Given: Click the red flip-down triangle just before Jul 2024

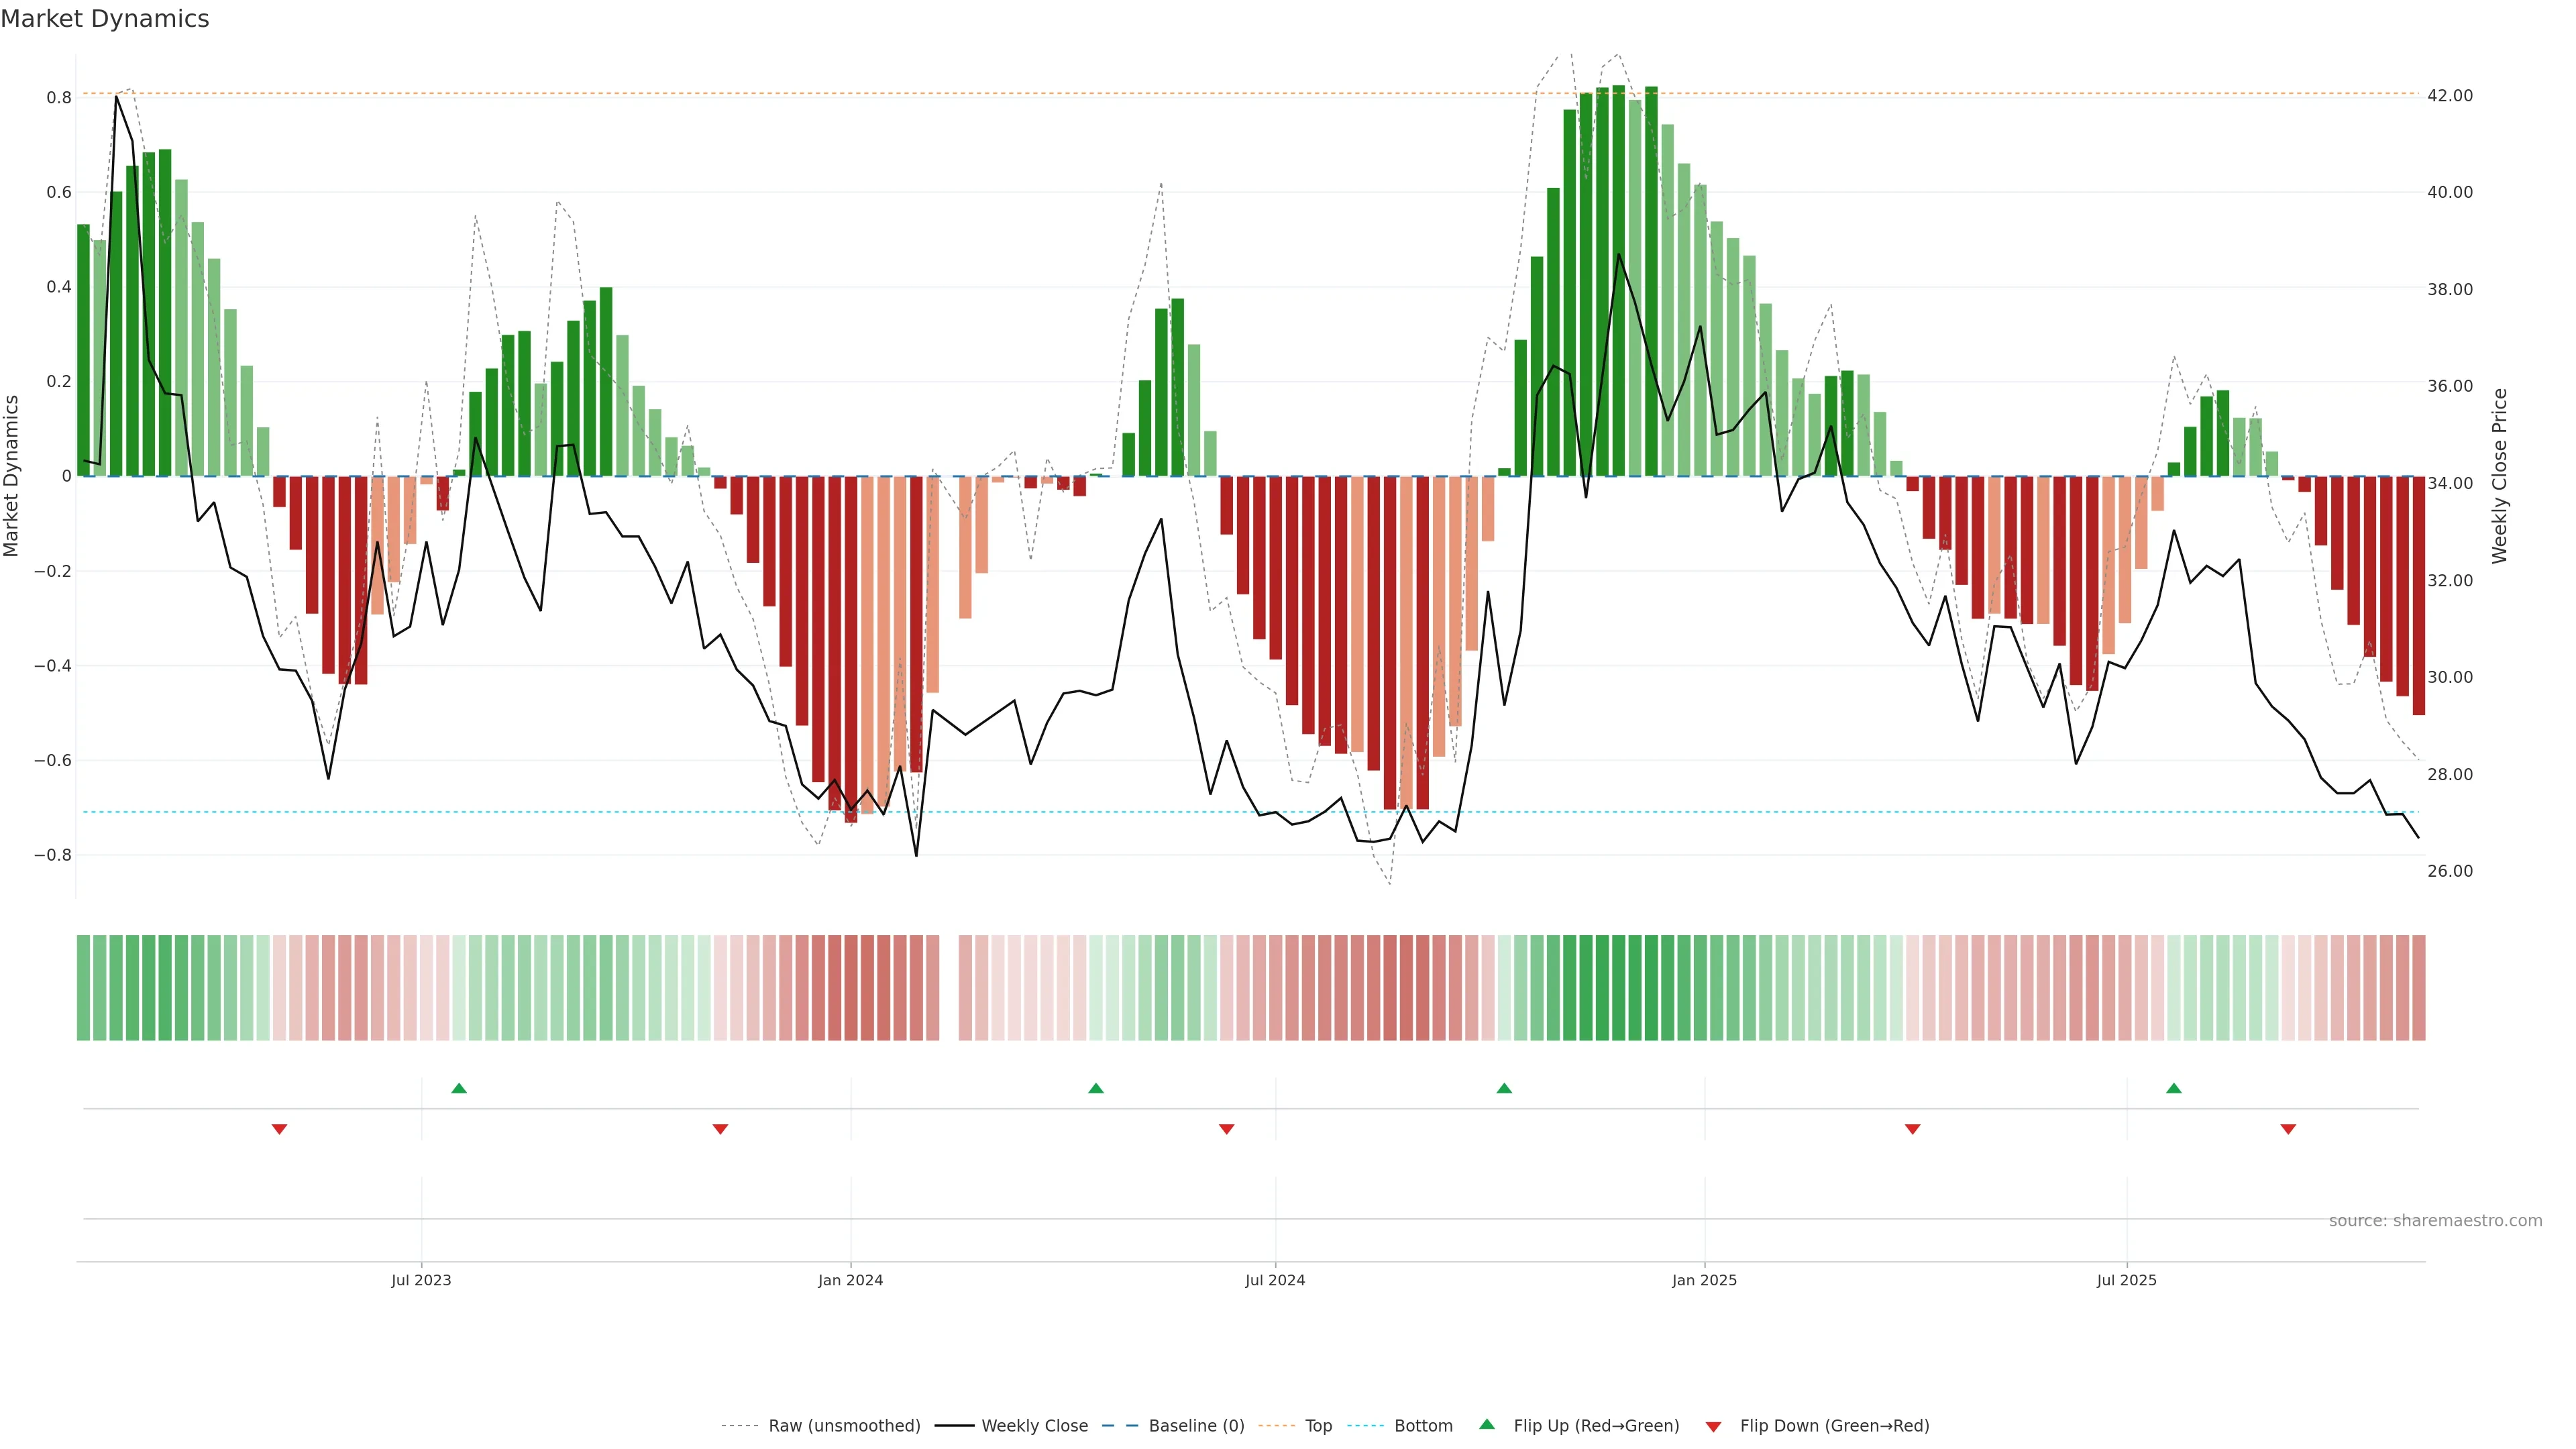Looking at the screenshot, I should tap(1227, 1129).
